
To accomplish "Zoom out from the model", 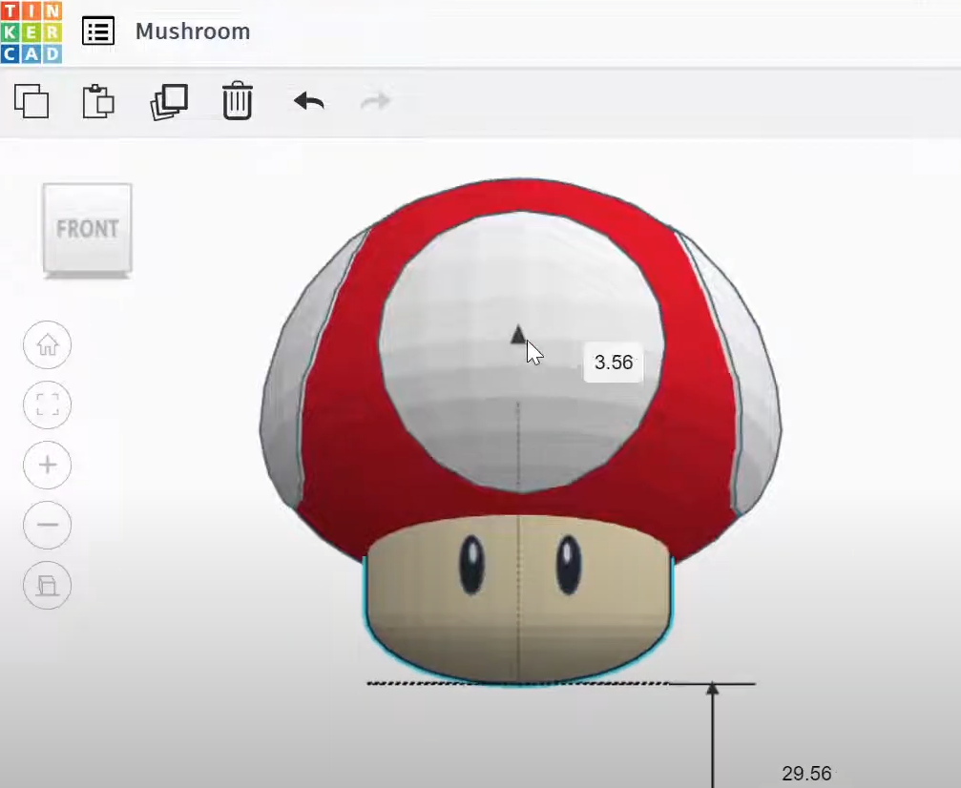I will [x=47, y=526].
